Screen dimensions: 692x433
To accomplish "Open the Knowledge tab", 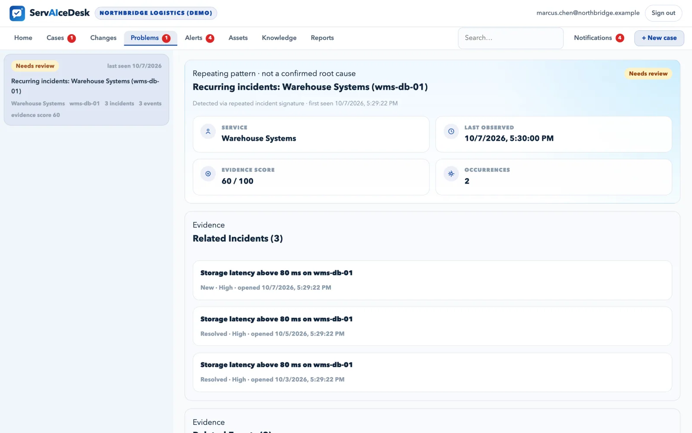I will point(279,38).
